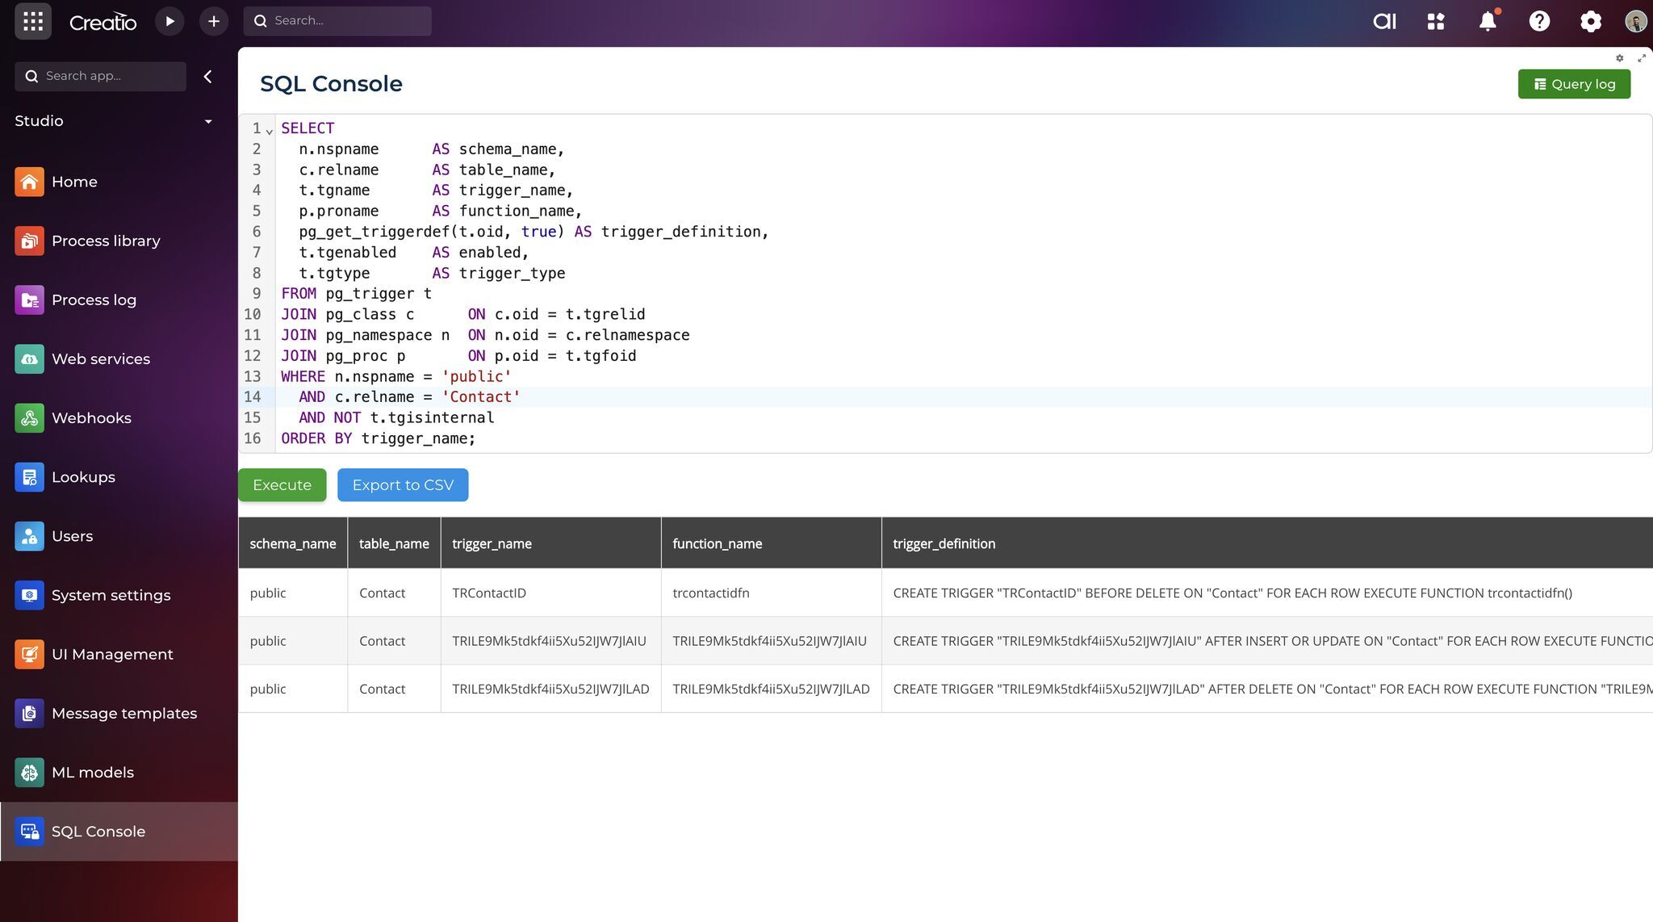Open ML models in sidebar
1653x922 pixels.
pos(92,773)
